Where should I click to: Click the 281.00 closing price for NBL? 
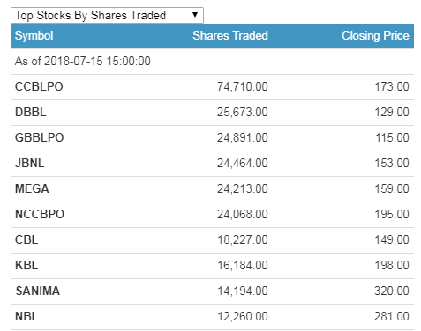[x=392, y=317]
